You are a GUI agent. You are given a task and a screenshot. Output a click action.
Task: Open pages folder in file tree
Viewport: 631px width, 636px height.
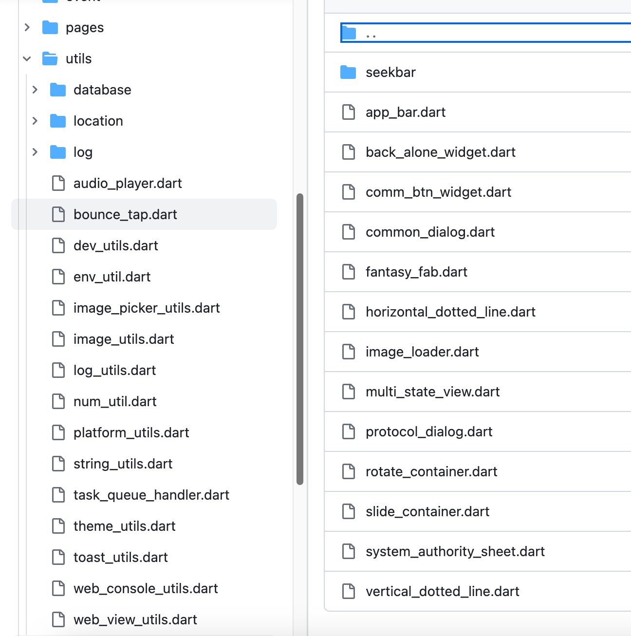(85, 28)
